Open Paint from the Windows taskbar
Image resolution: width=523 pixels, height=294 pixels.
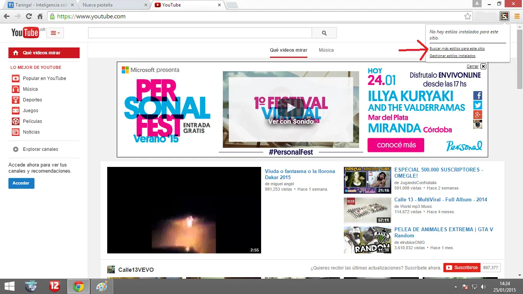(x=101, y=286)
